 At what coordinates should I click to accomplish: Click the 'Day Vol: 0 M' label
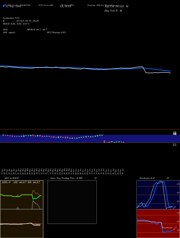(113, 10)
